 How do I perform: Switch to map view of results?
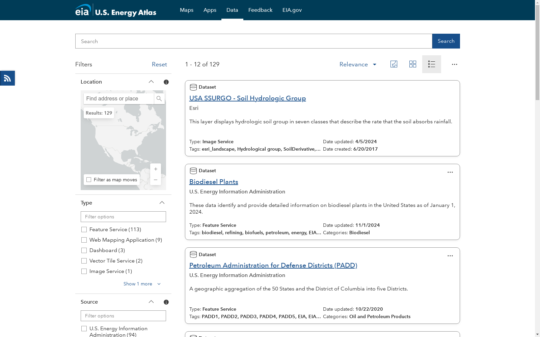click(x=394, y=64)
